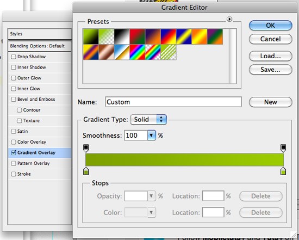Screen dimensions: 299x240
Task: Enable the Inner Glow checkbox
Action: point(14,89)
